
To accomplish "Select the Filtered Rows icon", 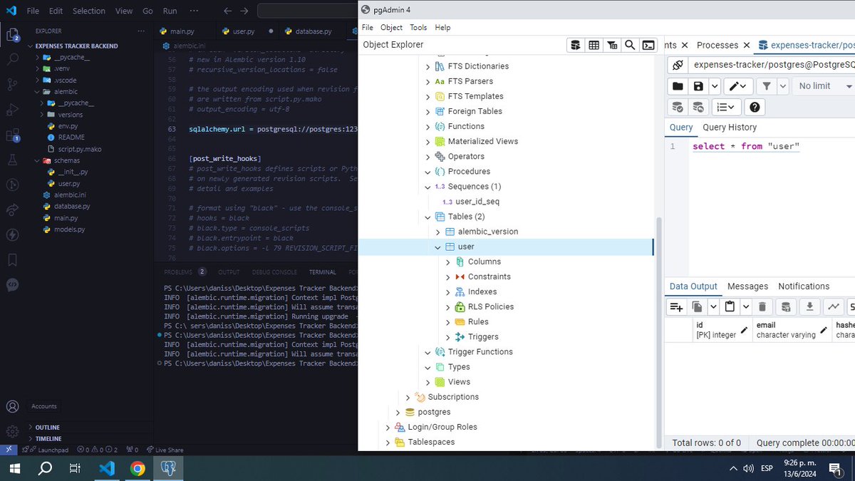I will point(611,44).
